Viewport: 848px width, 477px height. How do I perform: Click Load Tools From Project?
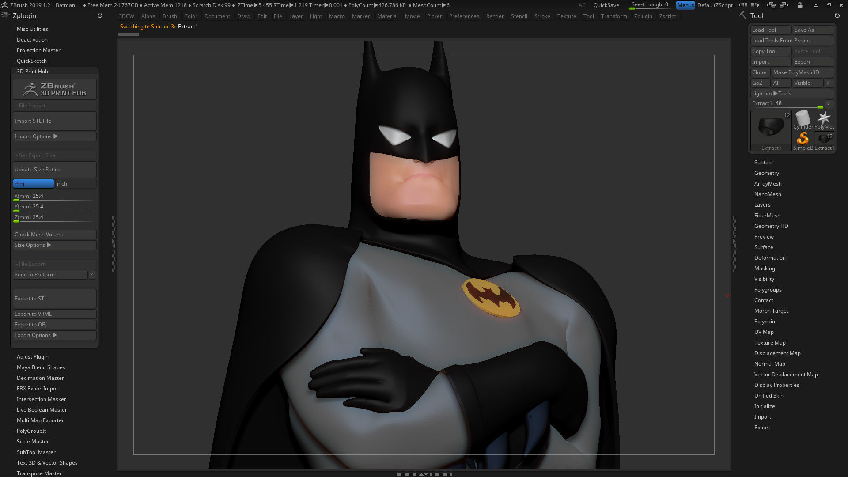pos(792,41)
